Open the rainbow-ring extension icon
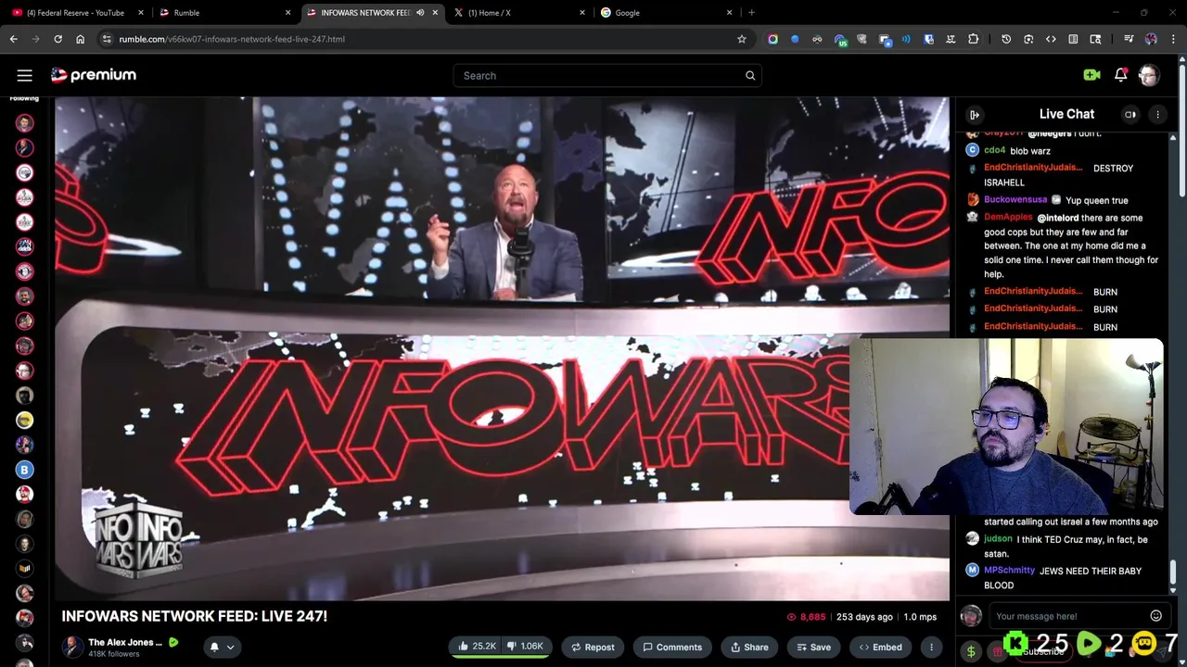The image size is (1187, 667). [x=772, y=39]
